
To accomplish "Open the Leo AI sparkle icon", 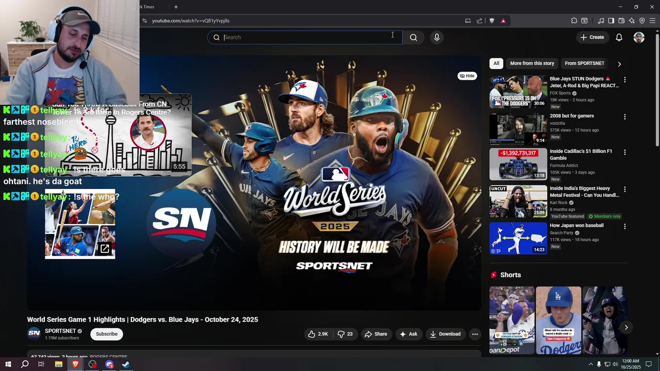I will 632,21.
